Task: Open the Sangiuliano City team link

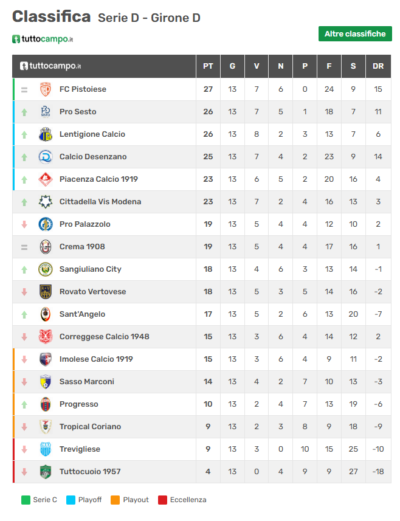Action: 91,269
